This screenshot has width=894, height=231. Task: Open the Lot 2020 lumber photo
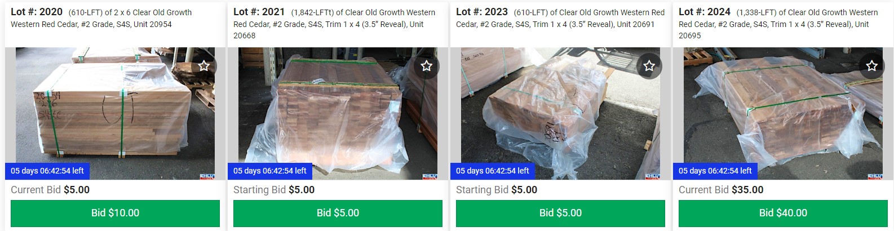point(115,113)
